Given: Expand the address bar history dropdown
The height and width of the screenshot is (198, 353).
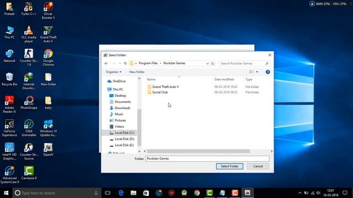Looking at the screenshot, I should 207,64.
